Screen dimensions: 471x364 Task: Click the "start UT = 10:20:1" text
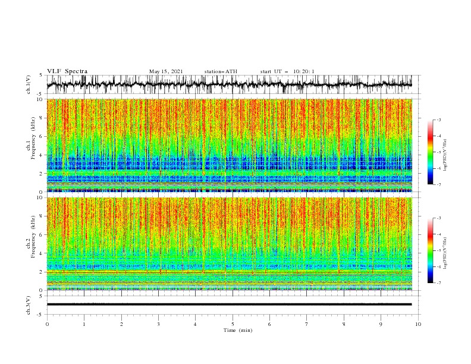coord(287,71)
